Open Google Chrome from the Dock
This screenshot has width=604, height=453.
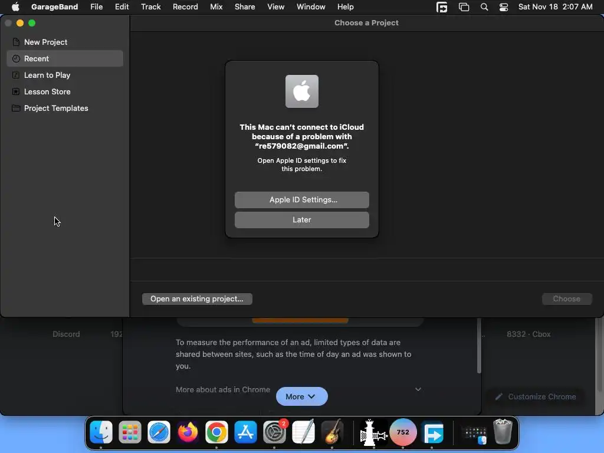tap(216, 432)
